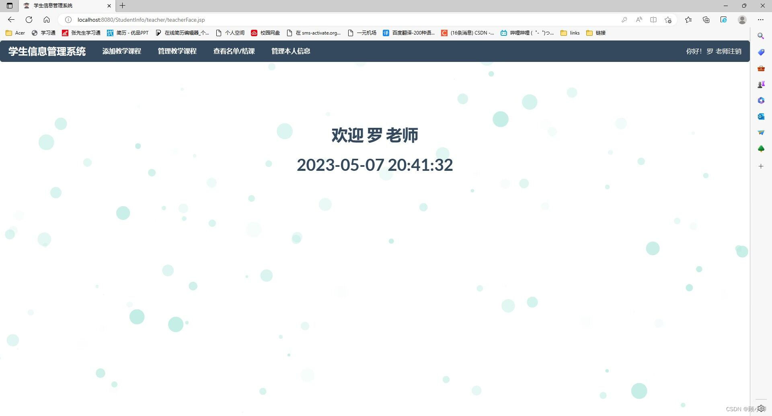Open split screen view icon
The height and width of the screenshot is (416, 772).
653,19
